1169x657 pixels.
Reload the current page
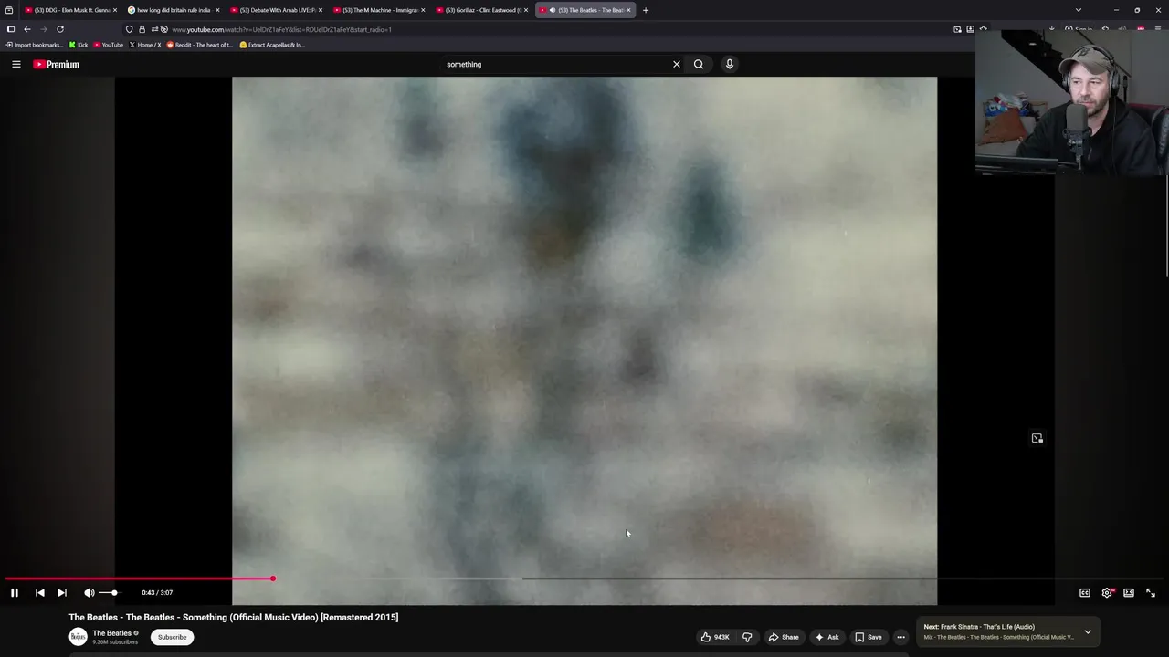[x=60, y=29]
